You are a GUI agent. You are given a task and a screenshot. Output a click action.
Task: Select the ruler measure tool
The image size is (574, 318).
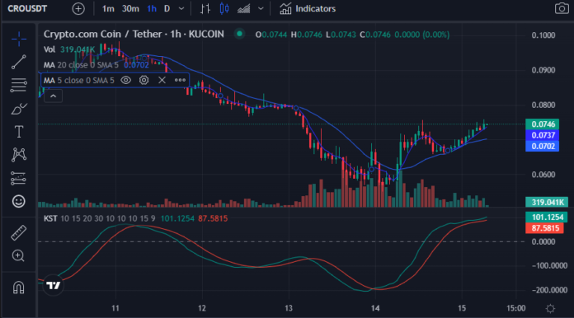click(x=19, y=232)
